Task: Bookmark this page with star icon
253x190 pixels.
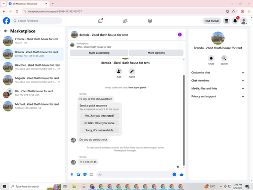Action: point(233,11)
